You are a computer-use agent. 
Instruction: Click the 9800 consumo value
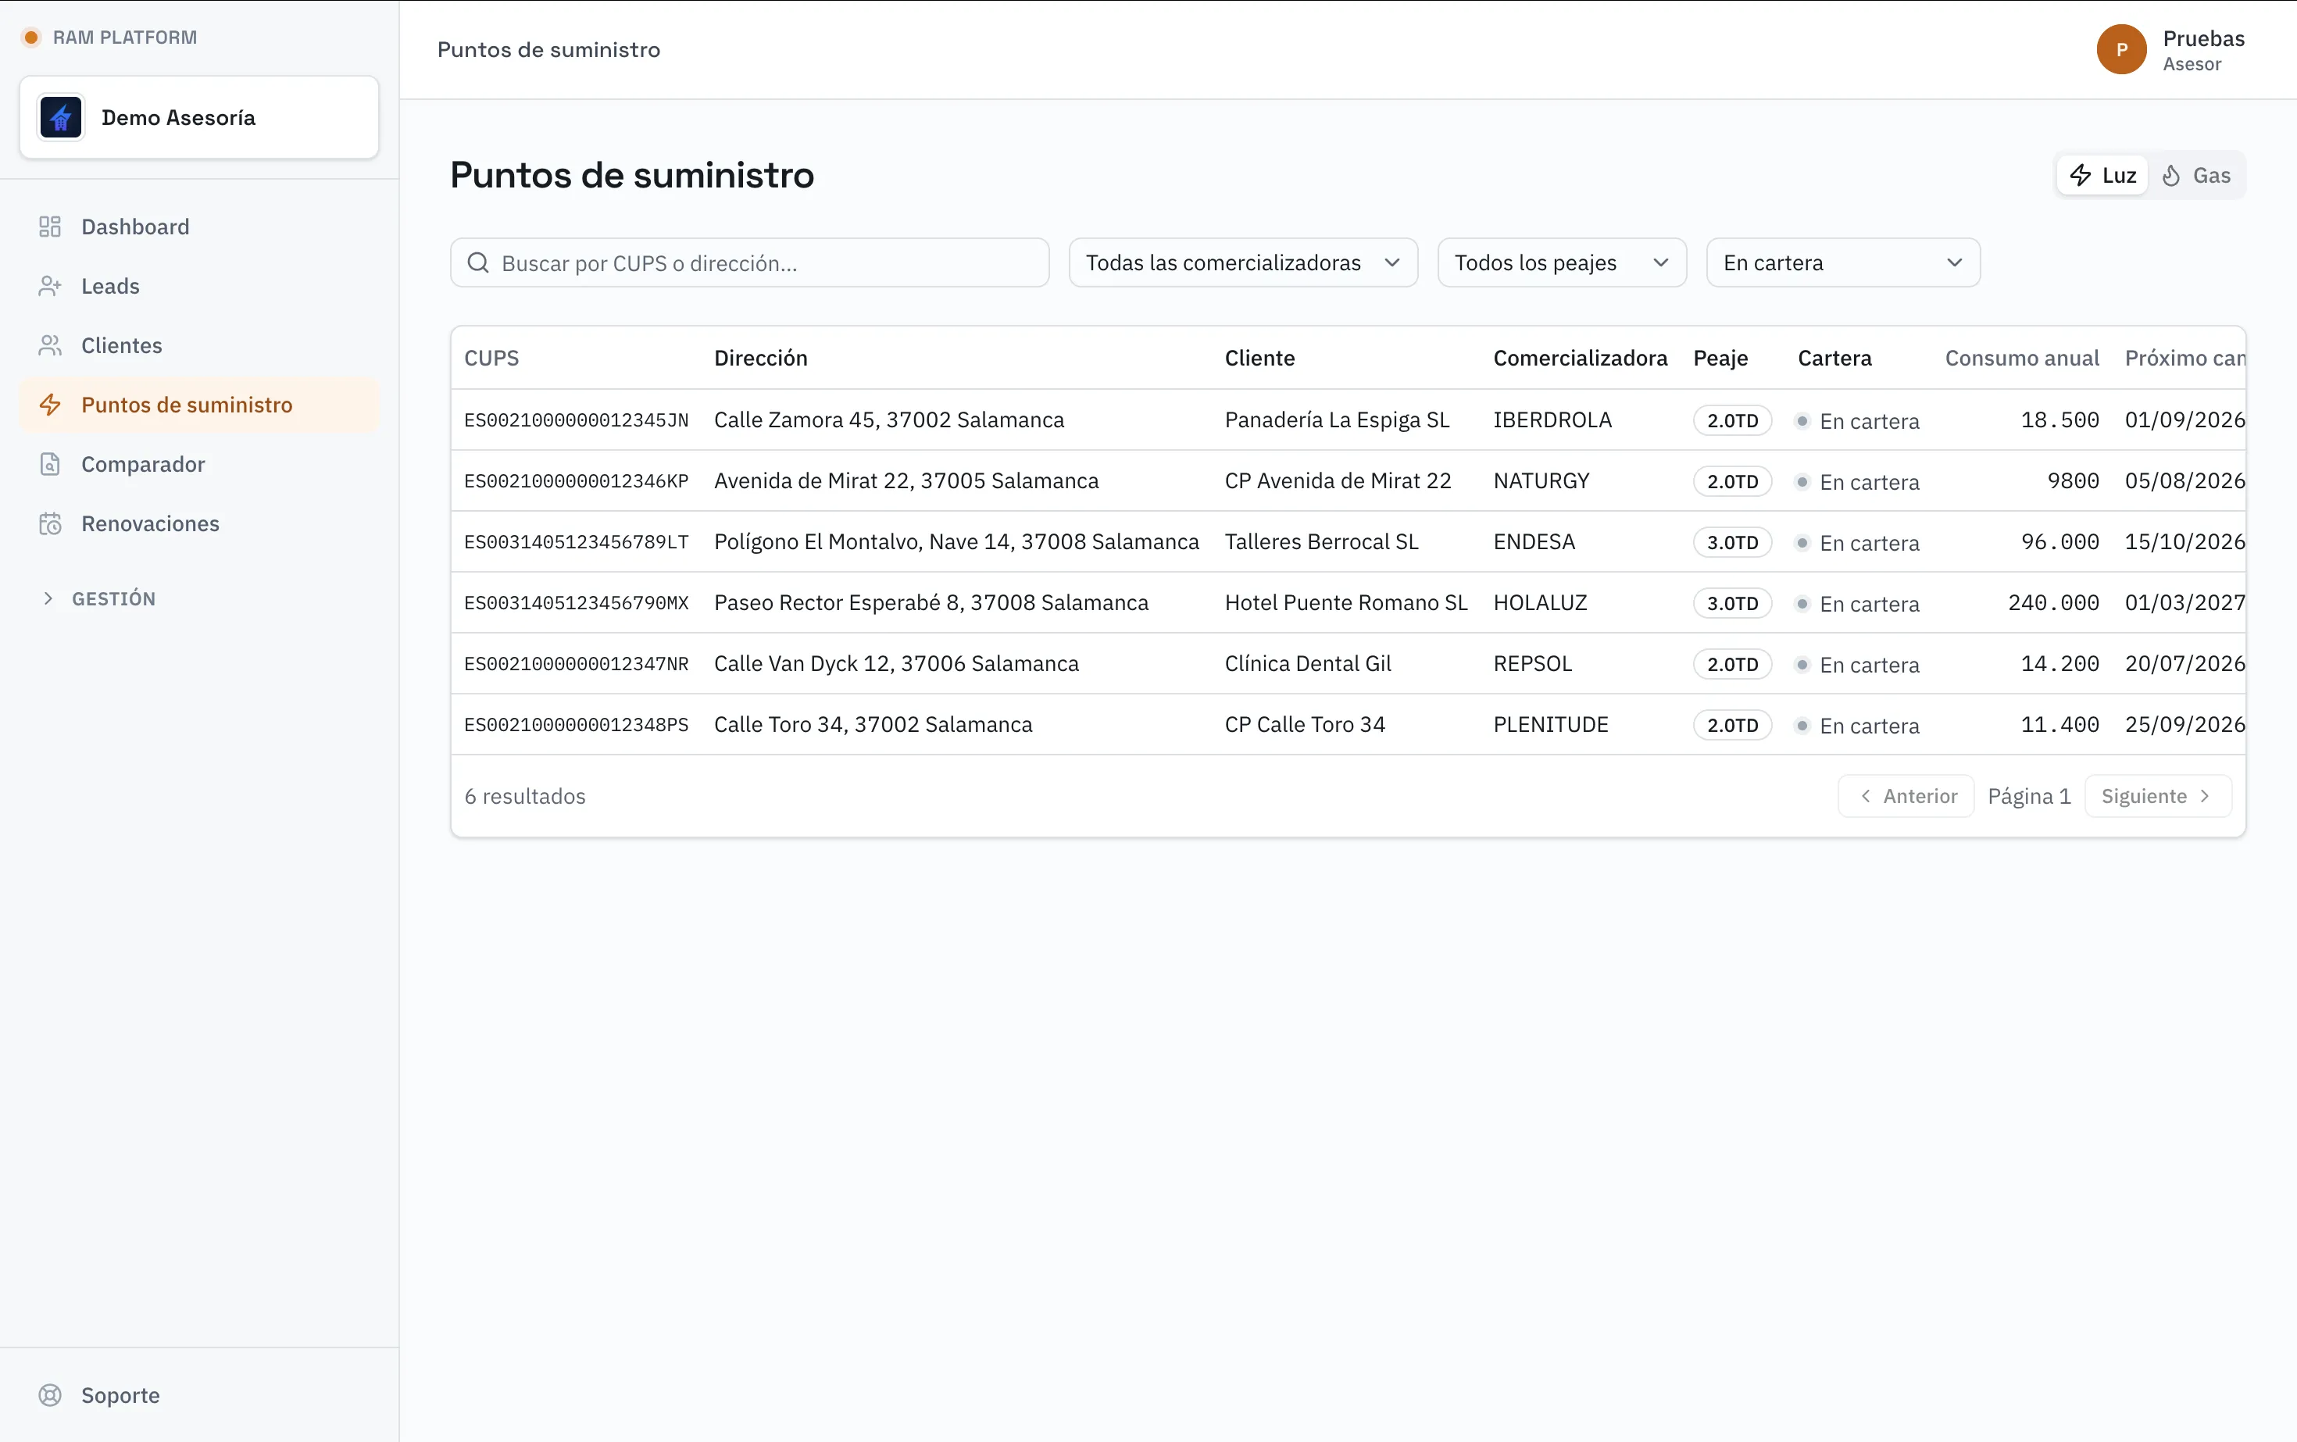pos(2073,482)
